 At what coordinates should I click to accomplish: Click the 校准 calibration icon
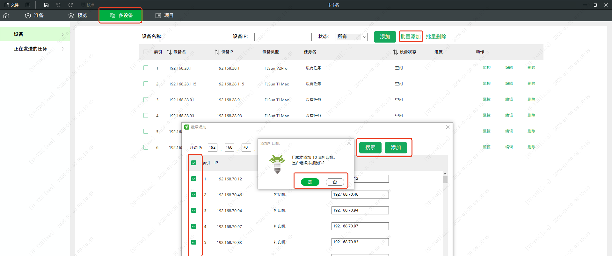tap(83, 5)
